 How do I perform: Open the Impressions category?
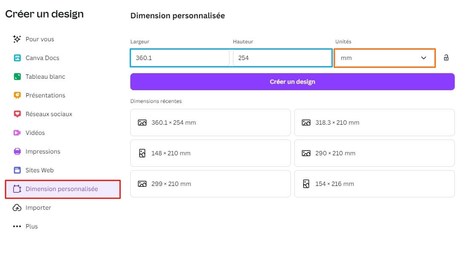pyautogui.click(x=63, y=151)
